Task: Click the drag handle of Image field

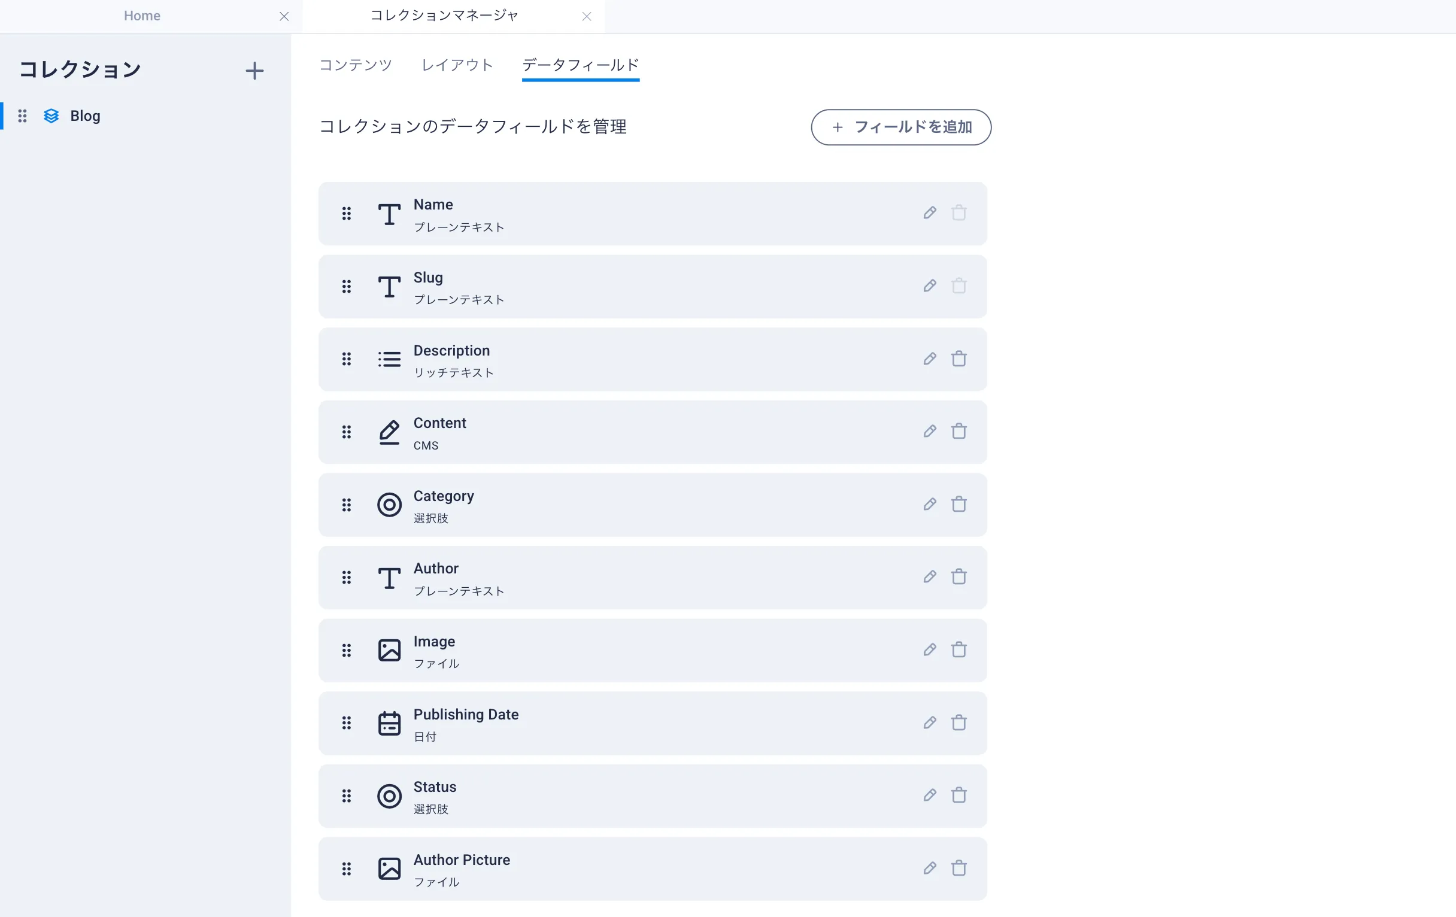Action: [347, 651]
